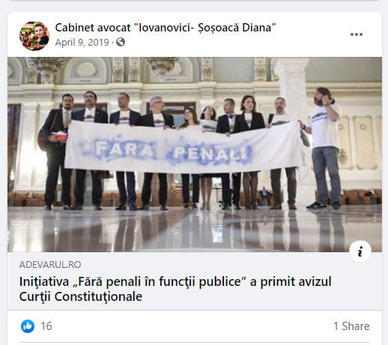Viewport: 388px width, 345px height.
Task: Open the post options three-dot menu
Action: click(357, 34)
